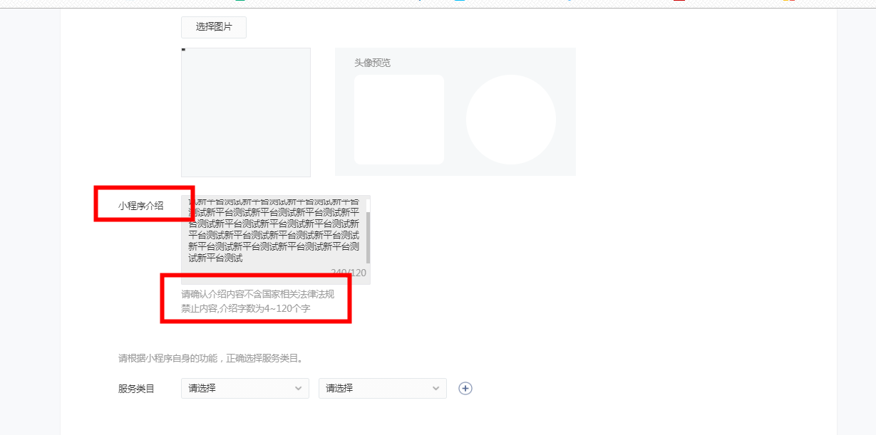Image resolution: width=876 pixels, height=435 pixels.
Task: Click inside the 小程序介绍 text area
Action: tap(276, 240)
